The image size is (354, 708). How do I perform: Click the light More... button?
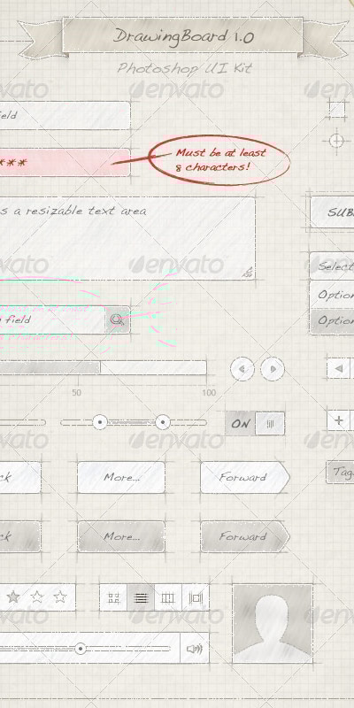coord(121,477)
